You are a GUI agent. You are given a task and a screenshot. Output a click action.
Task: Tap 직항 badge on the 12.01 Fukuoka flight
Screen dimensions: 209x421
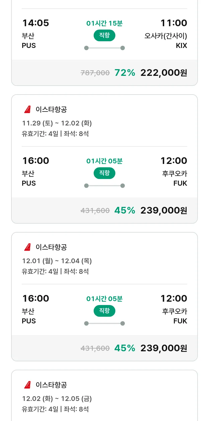pos(104,311)
